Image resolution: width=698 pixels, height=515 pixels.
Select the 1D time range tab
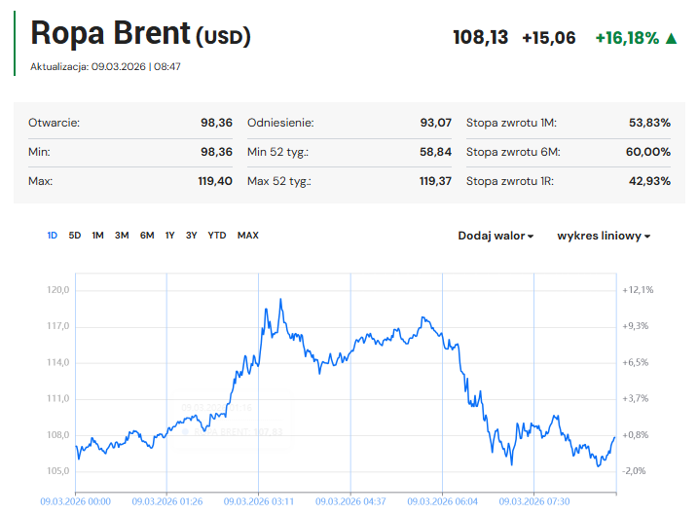[x=53, y=235]
